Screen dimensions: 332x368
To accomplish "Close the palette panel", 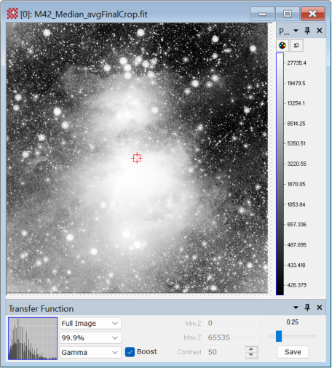I will click(x=320, y=31).
